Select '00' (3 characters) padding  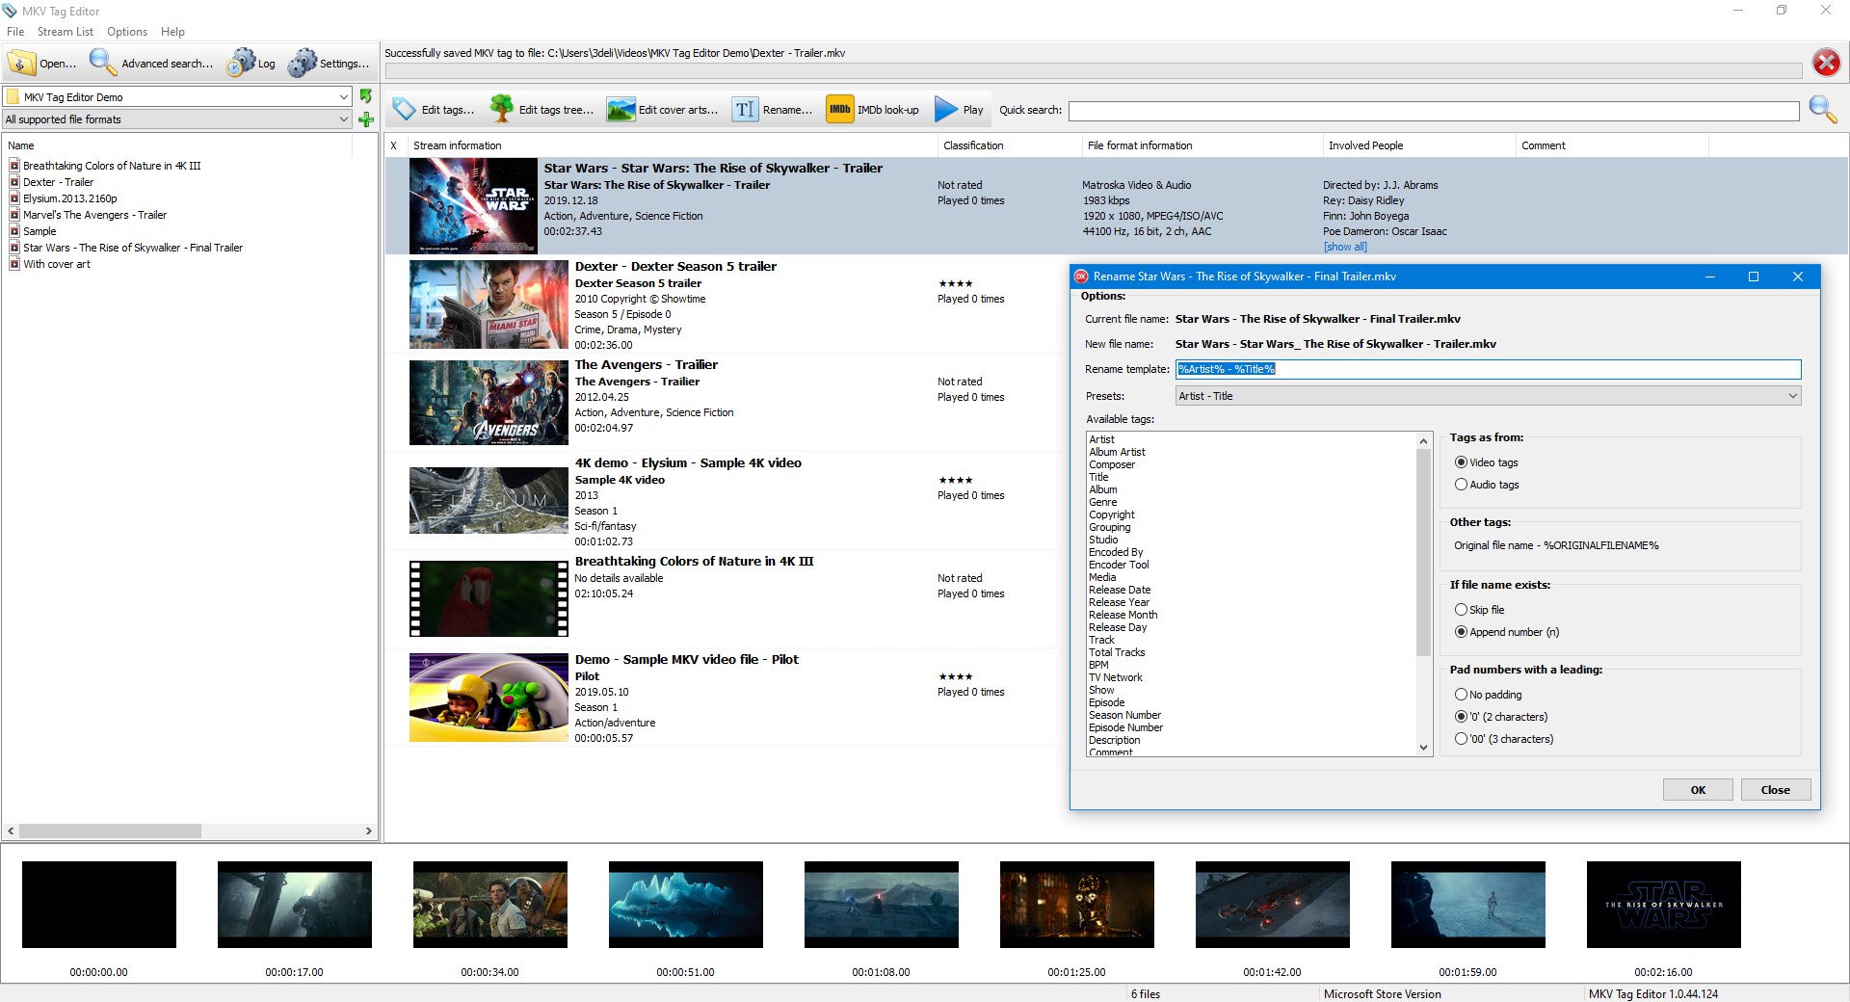[1461, 739]
